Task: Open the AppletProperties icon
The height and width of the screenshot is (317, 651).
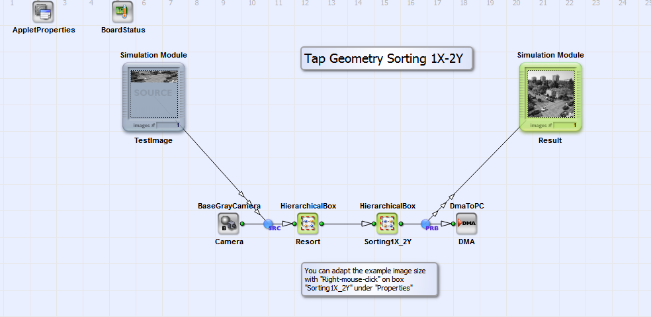Action: click(x=43, y=11)
